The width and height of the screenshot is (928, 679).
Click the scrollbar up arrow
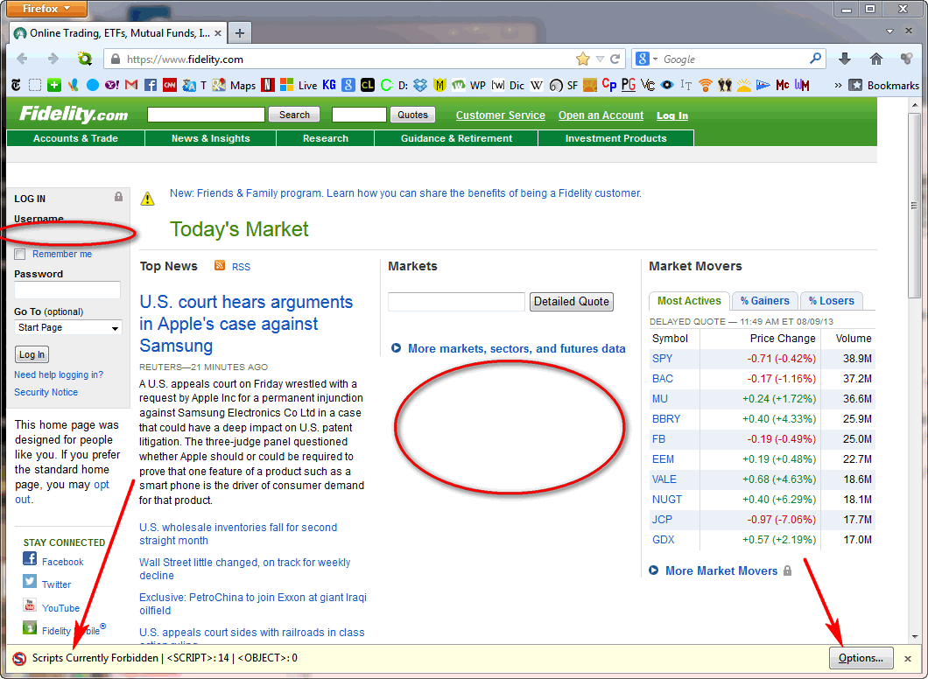pyautogui.click(x=914, y=105)
